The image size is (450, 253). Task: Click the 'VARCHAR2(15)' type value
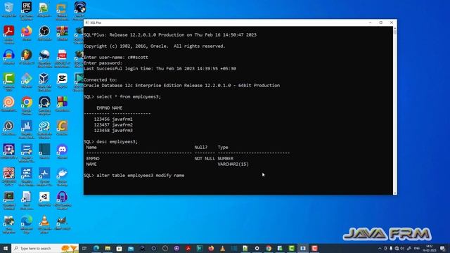tap(233, 164)
